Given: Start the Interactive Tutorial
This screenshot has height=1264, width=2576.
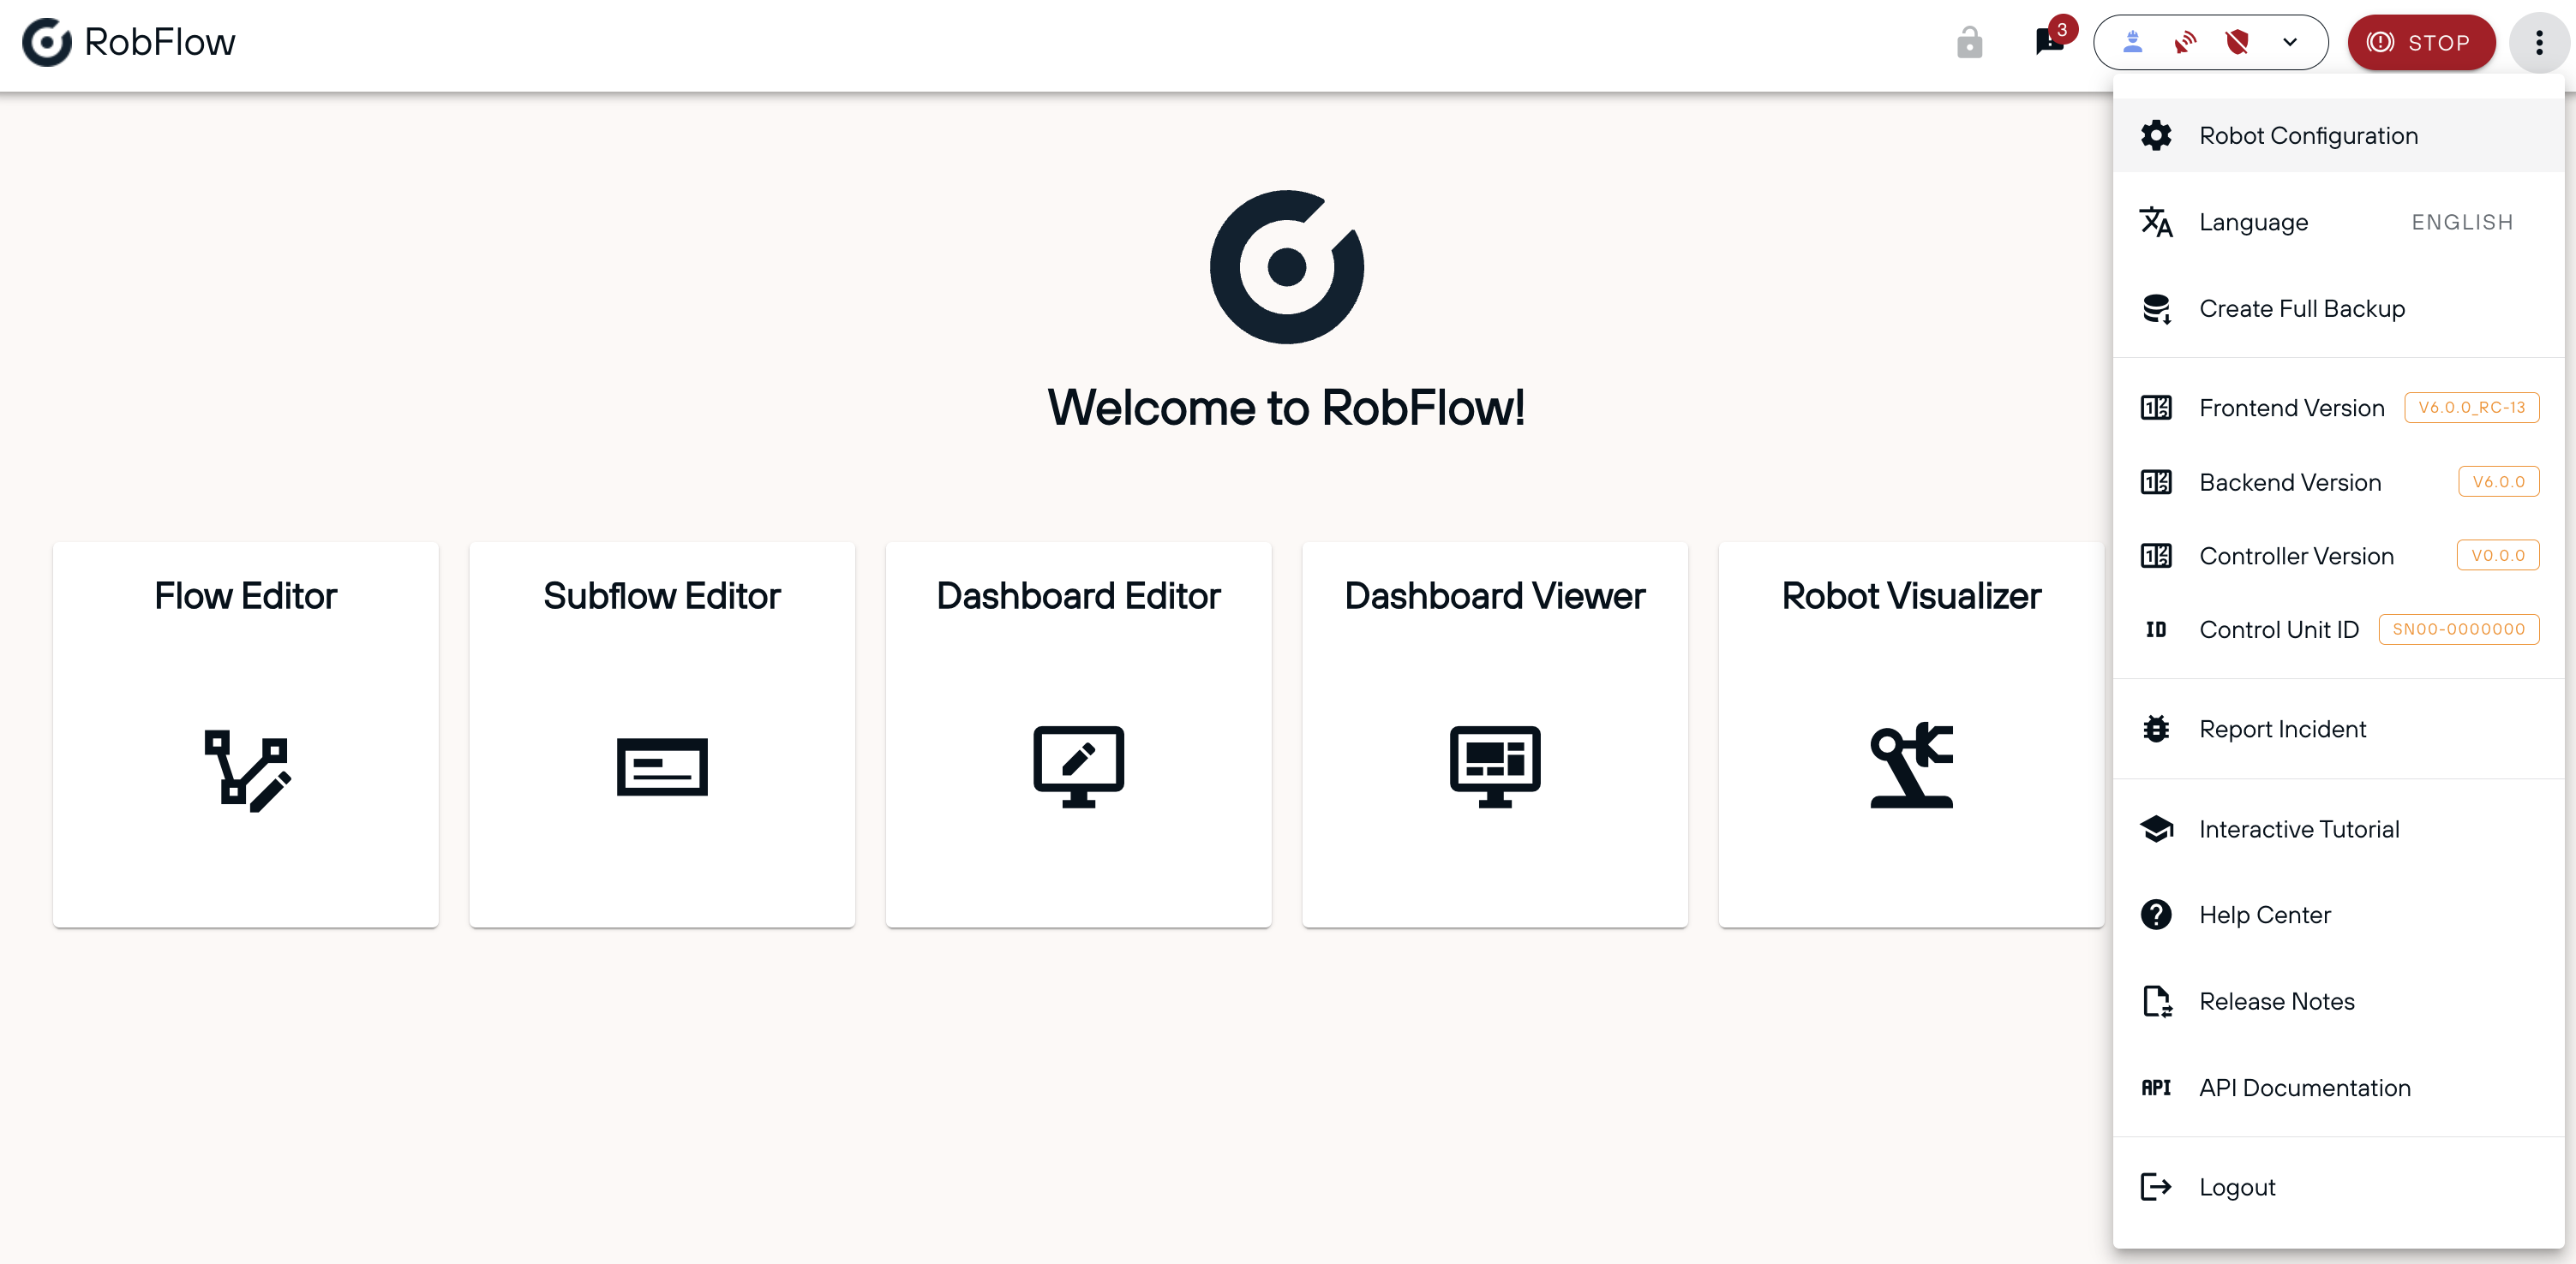Looking at the screenshot, I should click(x=2298, y=829).
